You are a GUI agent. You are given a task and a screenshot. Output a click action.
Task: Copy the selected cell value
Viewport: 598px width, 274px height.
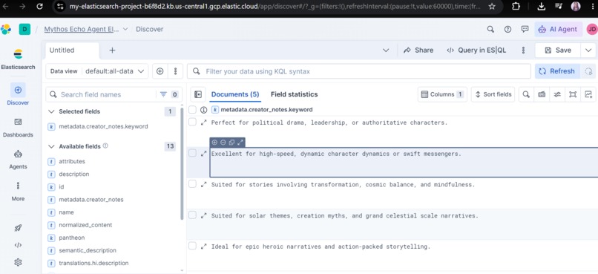[x=231, y=143]
